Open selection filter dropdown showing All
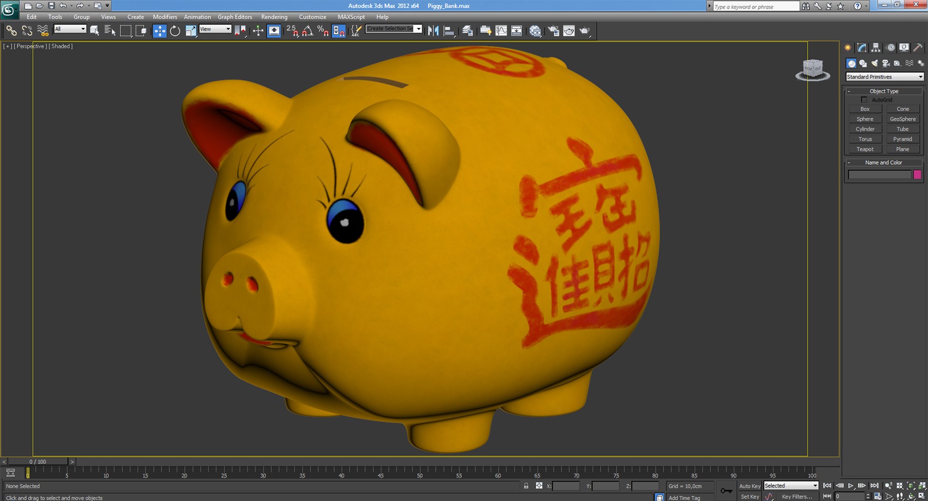 [70, 29]
